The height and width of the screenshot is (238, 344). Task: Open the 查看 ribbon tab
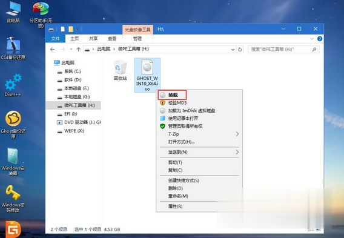pos(112,39)
